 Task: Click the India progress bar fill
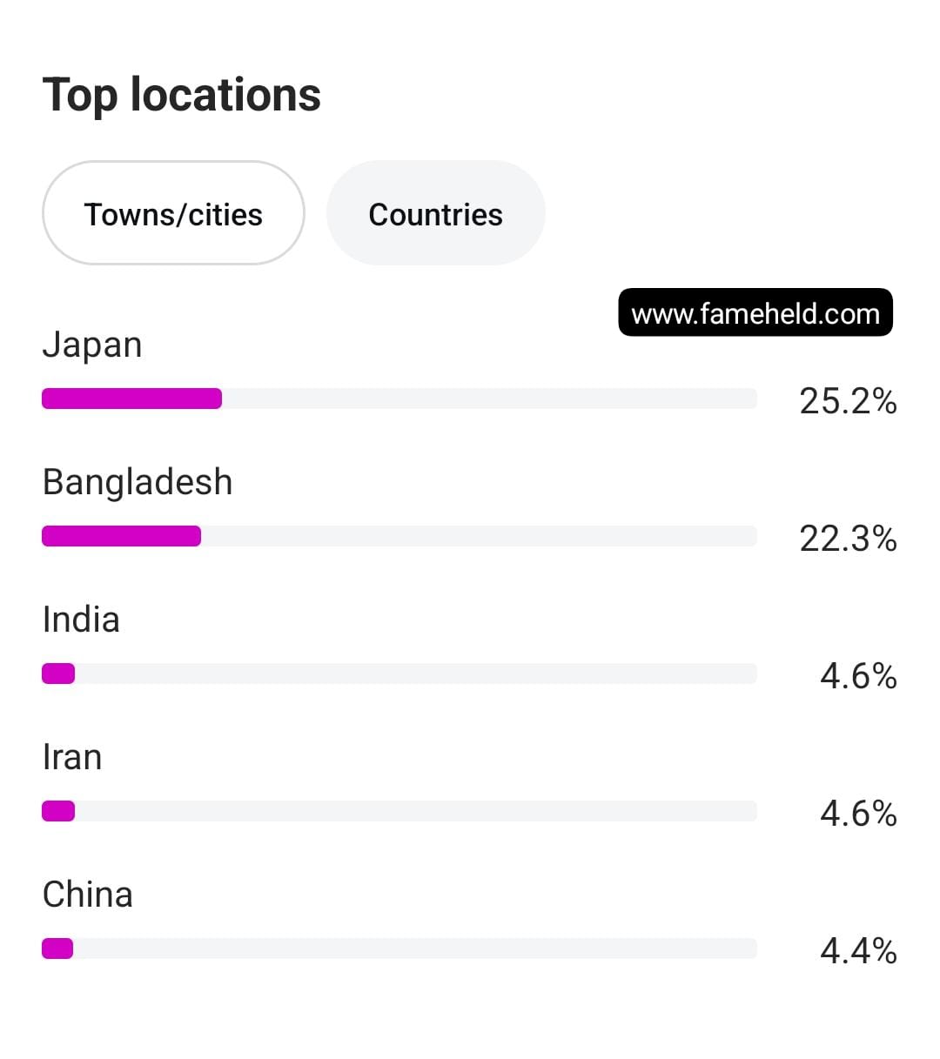click(x=58, y=674)
